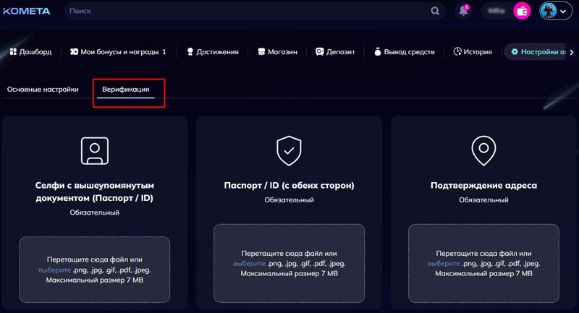Screen dimensions: 579x313
Task: Click the KOMETA logo
Action: click(x=28, y=11)
